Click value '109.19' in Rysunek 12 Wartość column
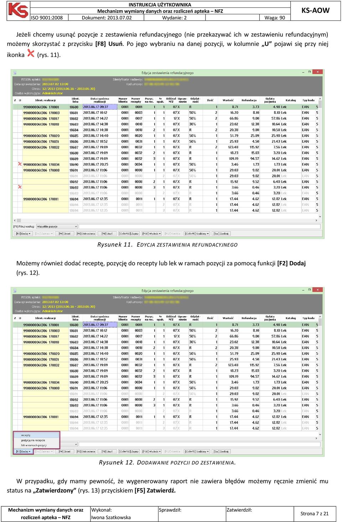 (234, 376)
